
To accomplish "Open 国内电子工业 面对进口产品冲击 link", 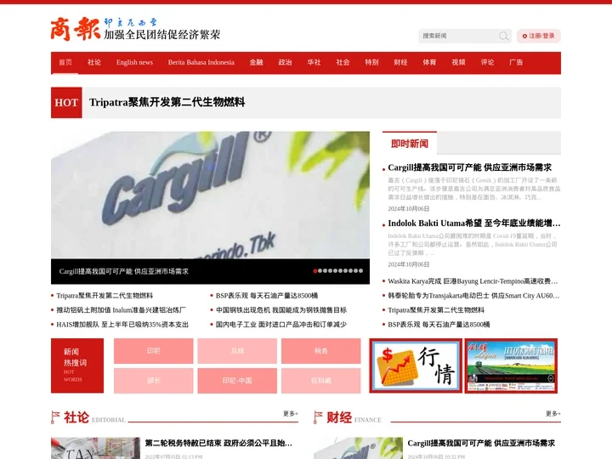I will point(281,325).
